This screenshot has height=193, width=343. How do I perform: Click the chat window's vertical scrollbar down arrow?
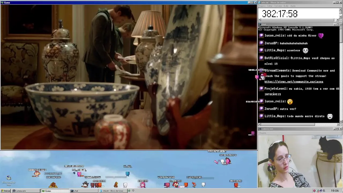[x=341, y=121]
